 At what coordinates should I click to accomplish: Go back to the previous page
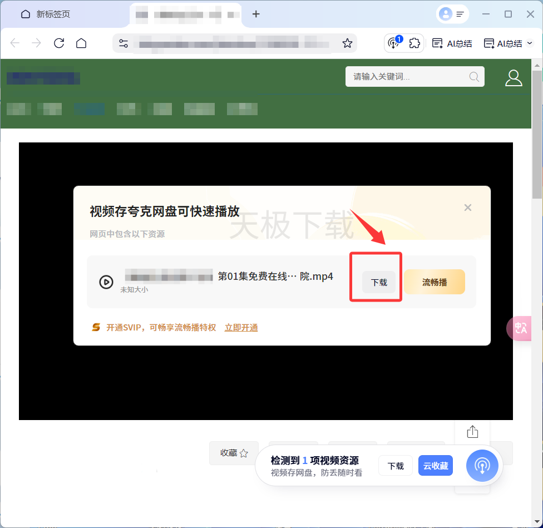(15, 43)
